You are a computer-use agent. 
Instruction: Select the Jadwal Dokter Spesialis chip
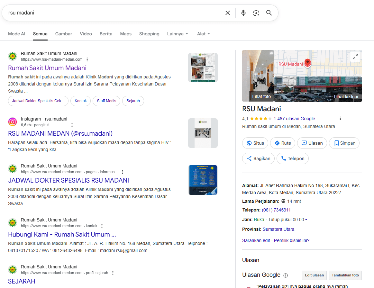coord(38,101)
